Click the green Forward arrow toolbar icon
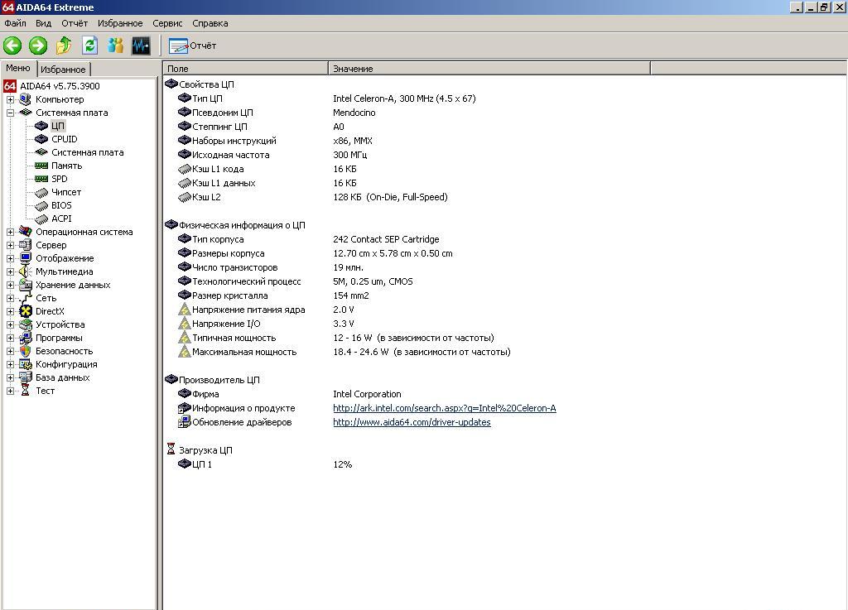 click(x=38, y=46)
